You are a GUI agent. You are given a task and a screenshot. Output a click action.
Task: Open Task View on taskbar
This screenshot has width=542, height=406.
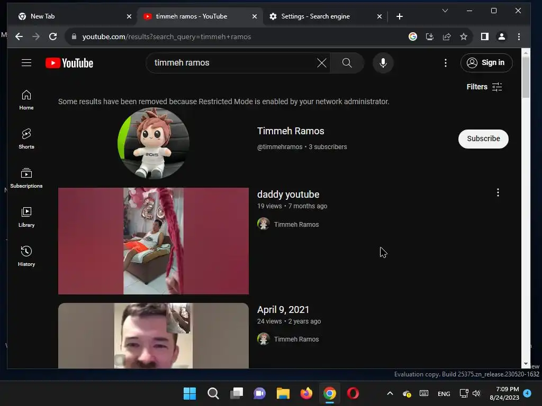pyautogui.click(x=237, y=393)
